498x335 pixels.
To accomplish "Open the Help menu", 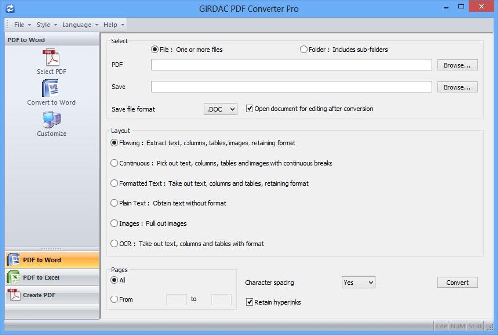I will click(114, 25).
